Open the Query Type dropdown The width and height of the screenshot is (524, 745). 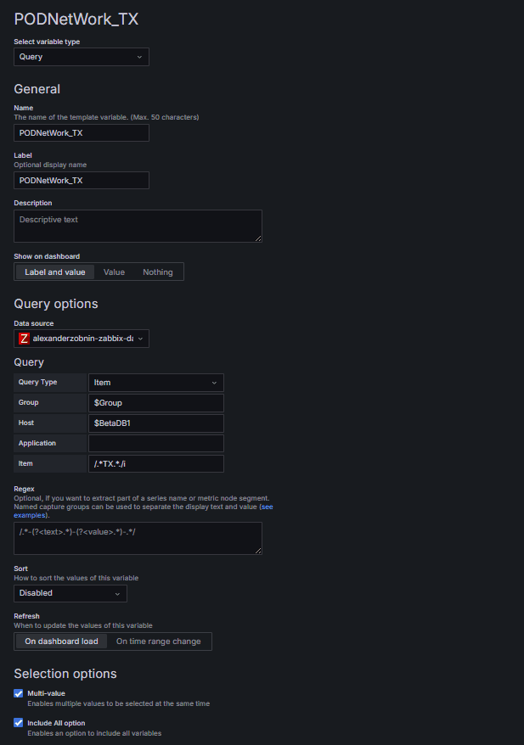point(156,383)
